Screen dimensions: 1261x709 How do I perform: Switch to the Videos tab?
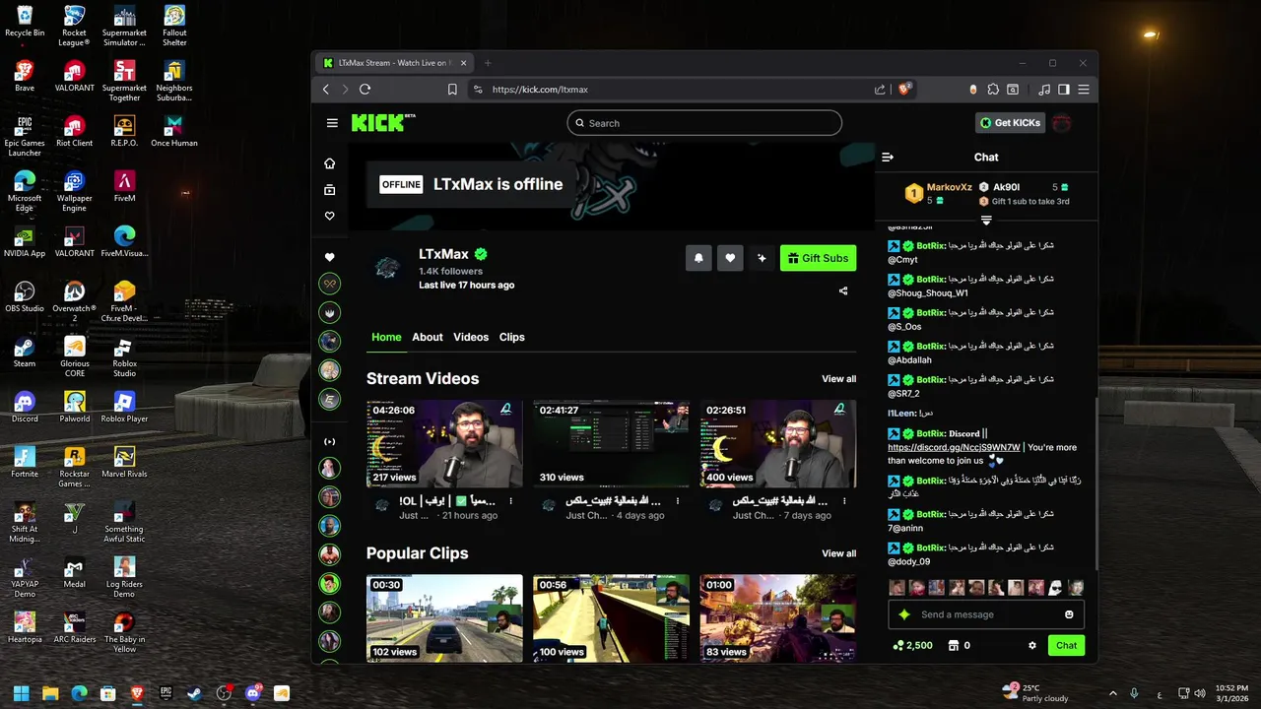coord(471,337)
